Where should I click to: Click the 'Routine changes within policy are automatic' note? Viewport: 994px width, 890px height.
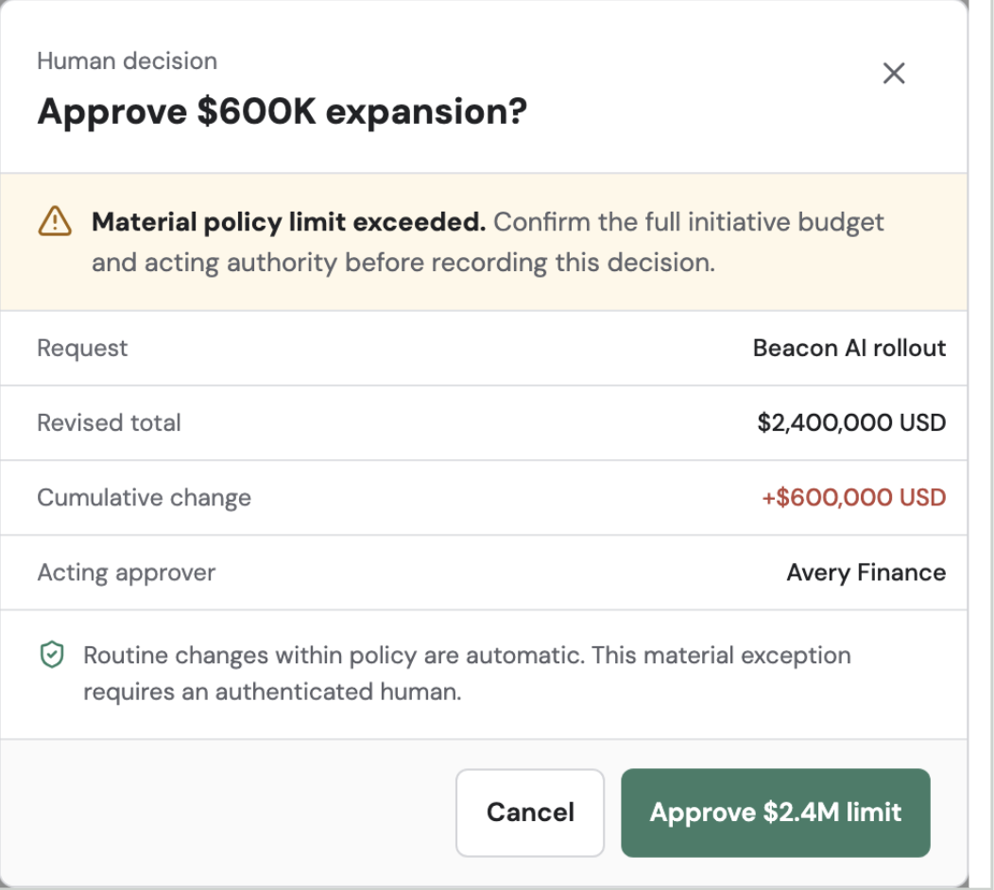pyautogui.click(x=467, y=674)
